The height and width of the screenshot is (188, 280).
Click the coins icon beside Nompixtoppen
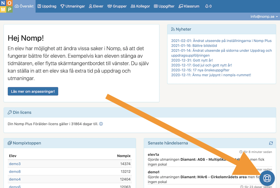[x=10, y=143]
